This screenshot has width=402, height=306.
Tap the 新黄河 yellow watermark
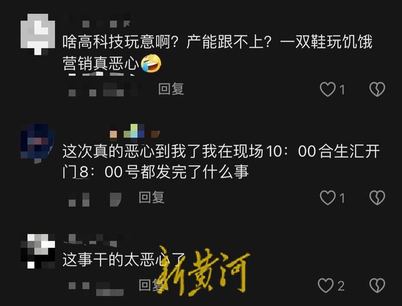[203, 271]
